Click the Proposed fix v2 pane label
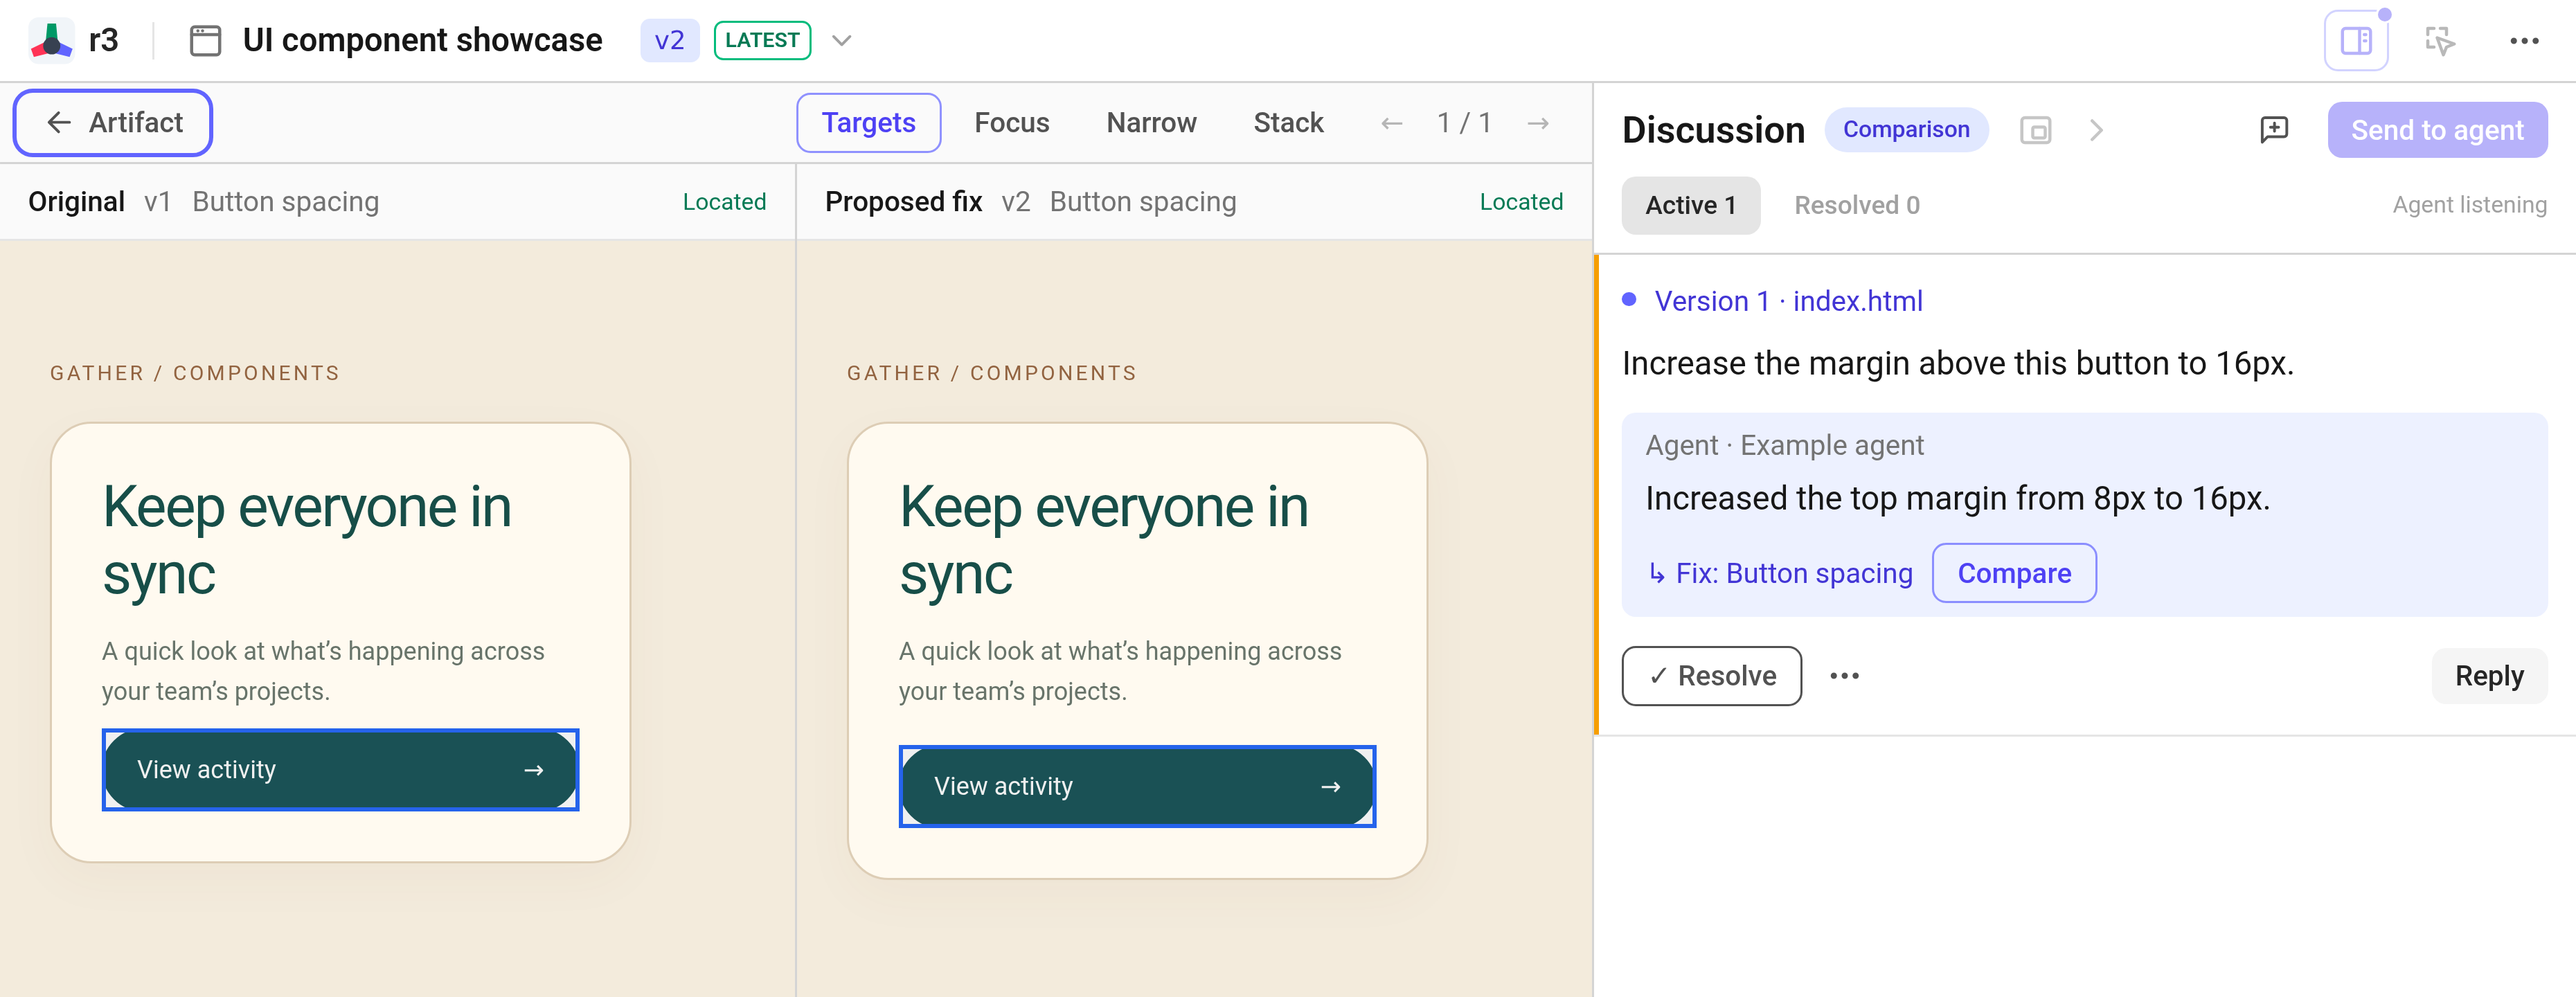Image resolution: width=2576 pixels, height=997 pixels. point(927,202)
